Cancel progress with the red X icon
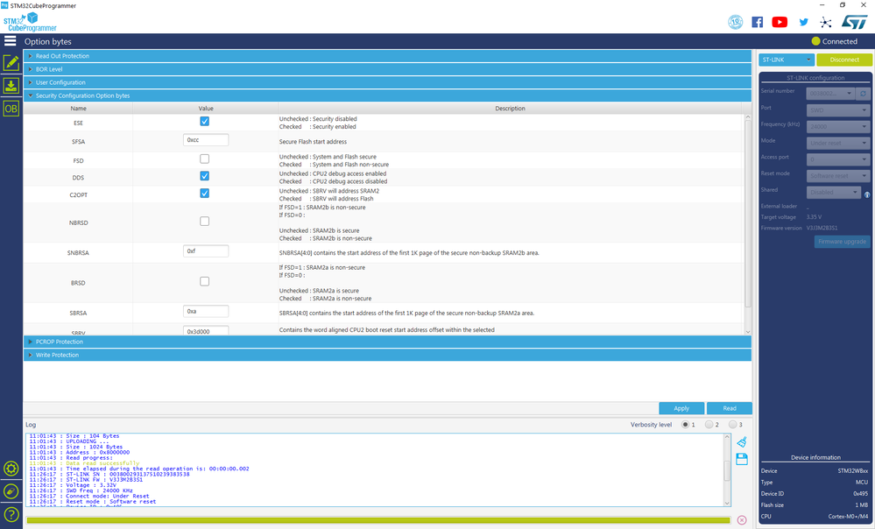 pos(742,520)
